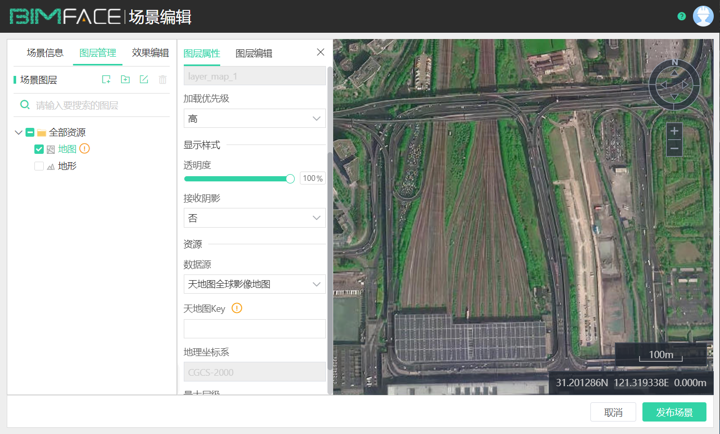Image resolution: width=720 pixels, height=434 pixels.
Task: Click the delete layer trash icon
Action: coord(162,79)
